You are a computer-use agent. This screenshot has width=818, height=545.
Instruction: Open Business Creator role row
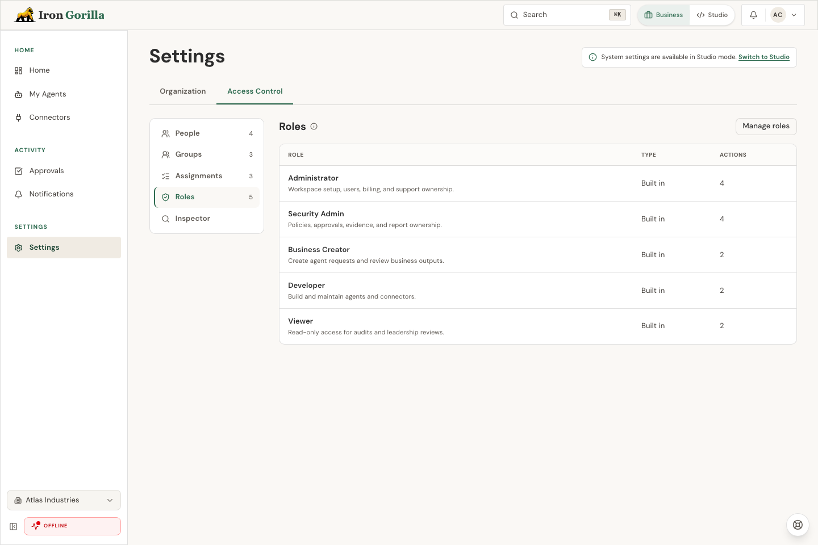point(538,255)
